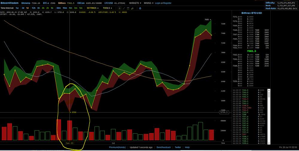The width and height of the screenshot is (299, 151).
Task: Click the 11:32:02 trade of 21.9046
Action: 250,115
